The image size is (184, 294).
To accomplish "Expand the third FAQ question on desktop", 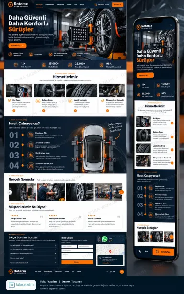I will (33, 254).
